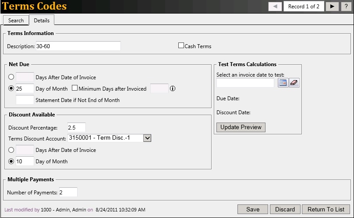The width and height of the screenshot is (354, 218).
Task: Clear test date with the eraser icon
Action: tap(294, 83)
